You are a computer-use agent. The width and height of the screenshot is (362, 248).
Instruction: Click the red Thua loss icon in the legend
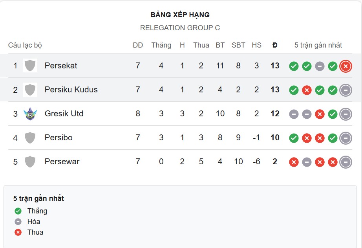point(17,232)
